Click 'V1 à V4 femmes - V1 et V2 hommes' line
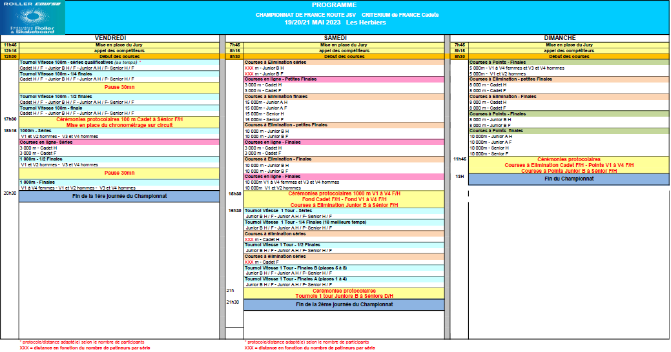 [x=78, y=188]
